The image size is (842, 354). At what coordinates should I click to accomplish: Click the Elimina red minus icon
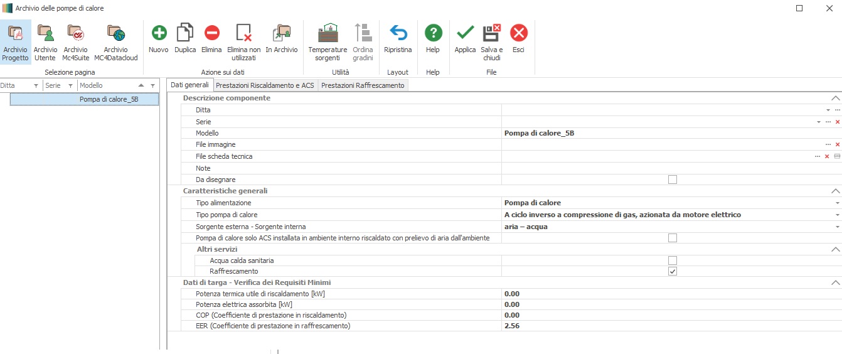(x=212, y=33)
